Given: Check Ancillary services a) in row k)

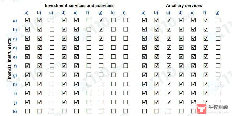Looking at the screenshot, I should pos(144,111).
